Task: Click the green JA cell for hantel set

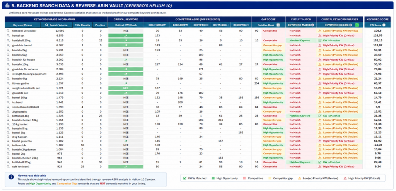Action: coord(126,35)
